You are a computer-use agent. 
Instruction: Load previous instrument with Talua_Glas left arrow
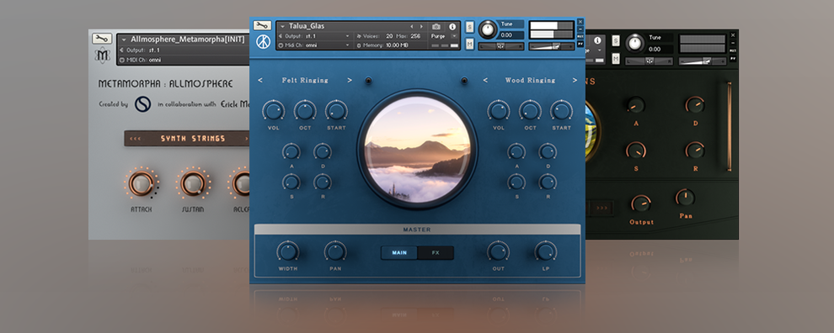411,26
